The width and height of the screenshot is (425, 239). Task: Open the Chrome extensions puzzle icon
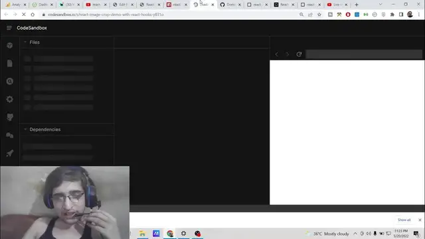[x=392, y=15]
